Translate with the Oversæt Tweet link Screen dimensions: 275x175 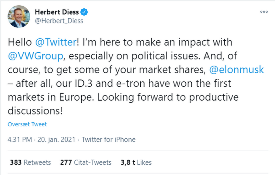pyautogui.click(x=27, y=124)
